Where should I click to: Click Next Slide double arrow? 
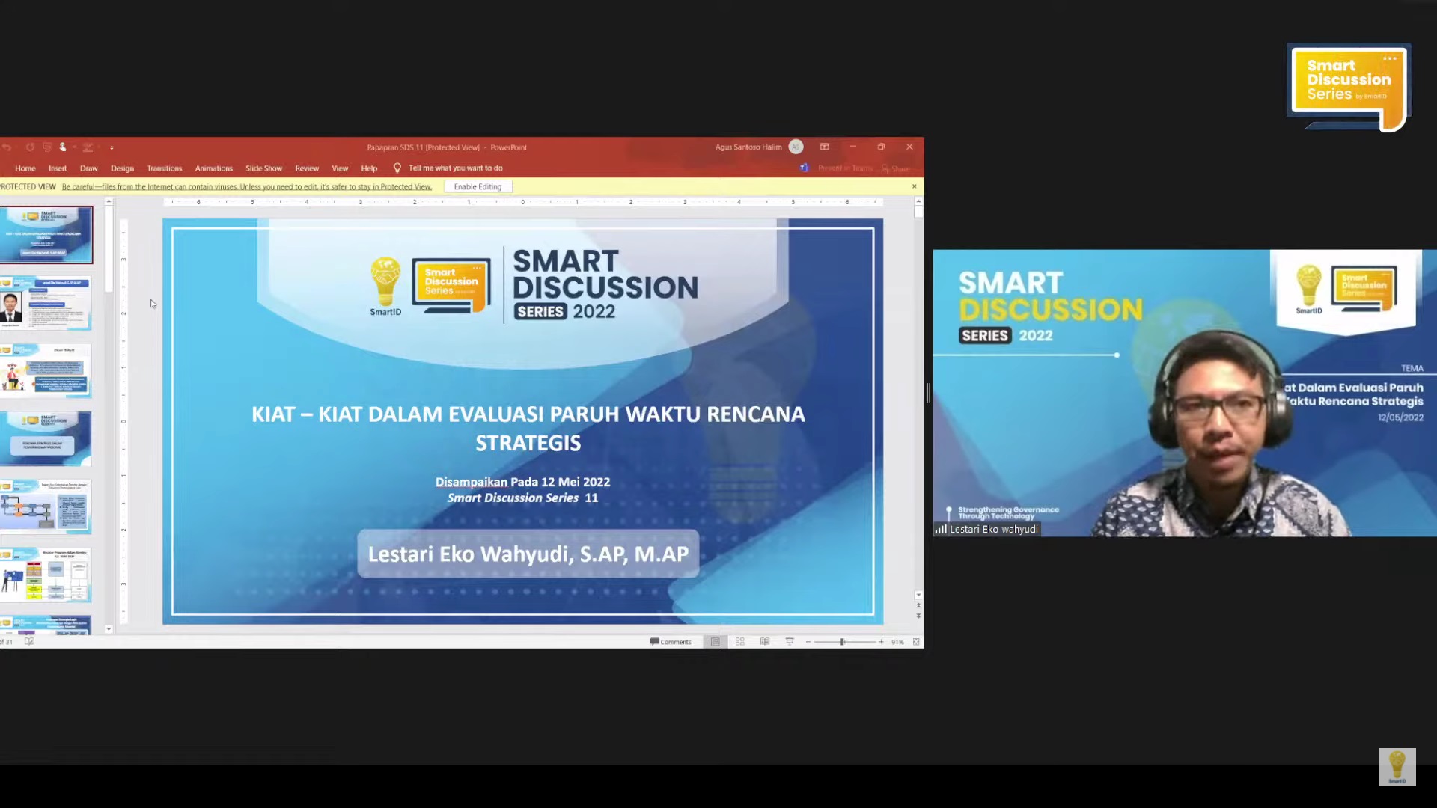(x=918, y=616)
